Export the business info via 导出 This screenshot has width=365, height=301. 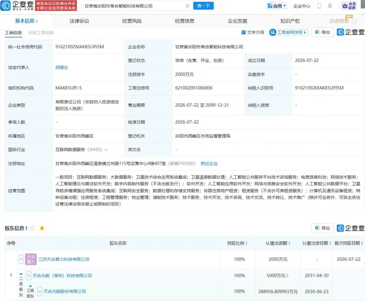coord(322,32)
